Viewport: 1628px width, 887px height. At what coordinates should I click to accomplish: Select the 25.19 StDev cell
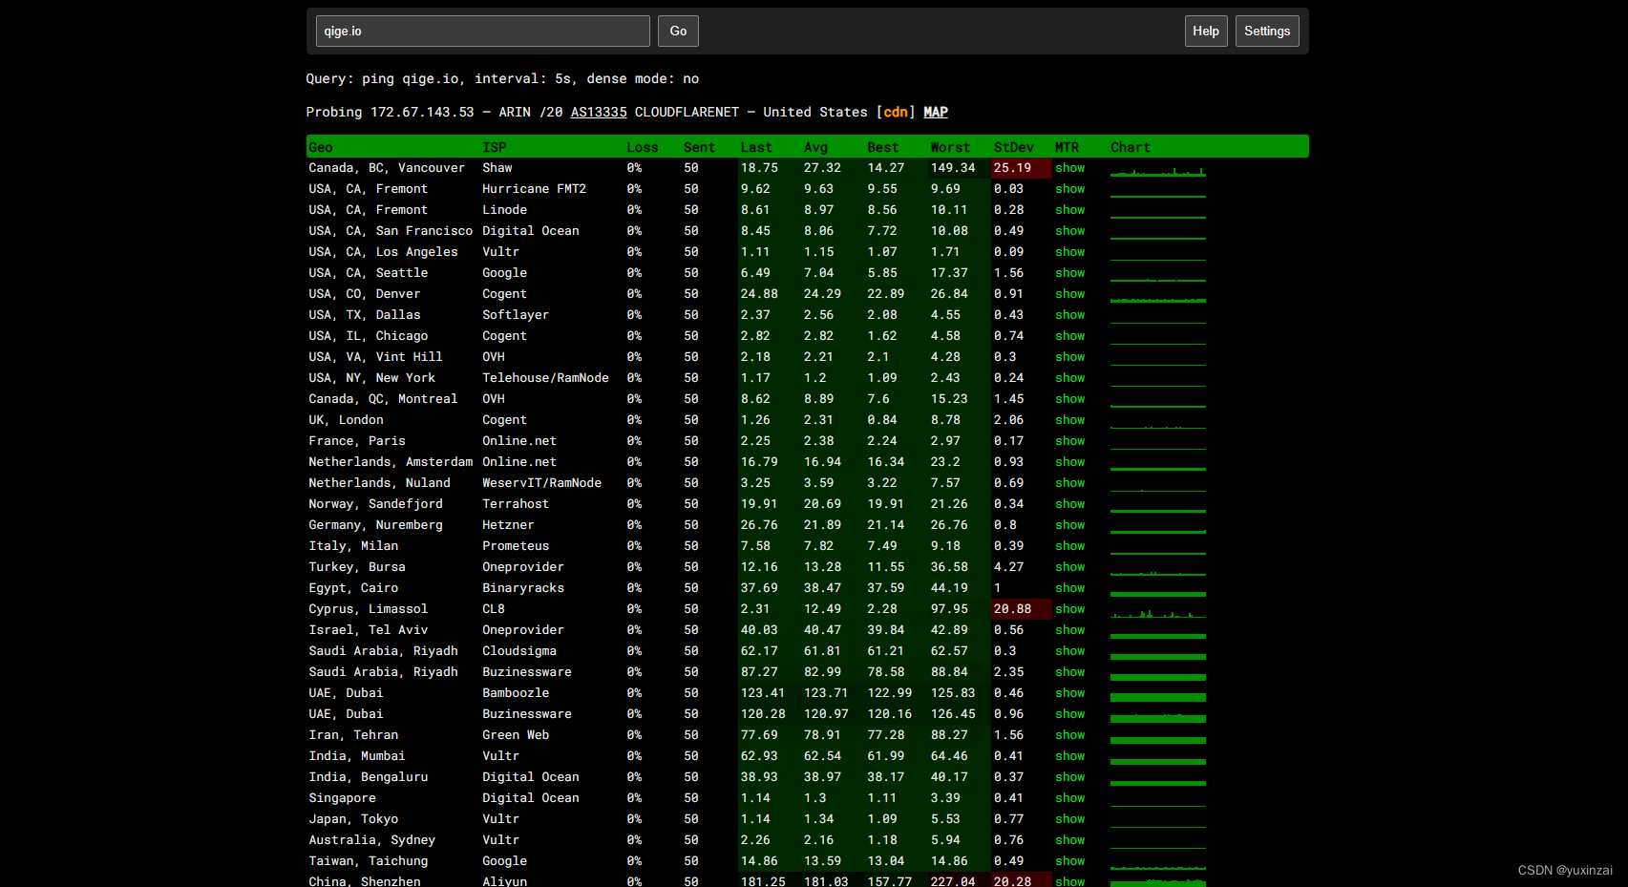[1022, 168]
